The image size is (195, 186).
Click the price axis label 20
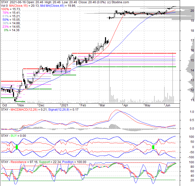[192, 11]
